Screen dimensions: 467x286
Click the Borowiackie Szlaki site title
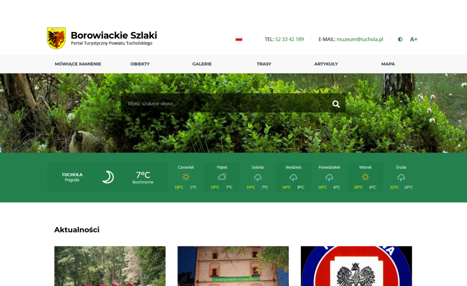pos(114,35)
